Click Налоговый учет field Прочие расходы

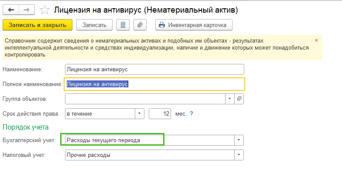coord(150,155)
